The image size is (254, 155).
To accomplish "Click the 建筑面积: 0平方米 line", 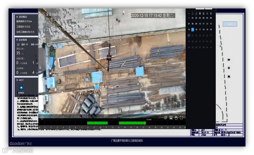I will click(24, 21).
